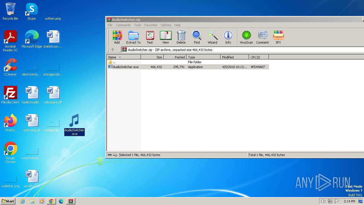Click the archive path address field

click(243, 50)
